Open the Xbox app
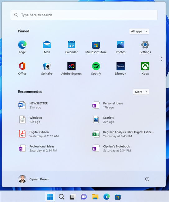This screenshot has height=202, width=169. click(145, 69)
